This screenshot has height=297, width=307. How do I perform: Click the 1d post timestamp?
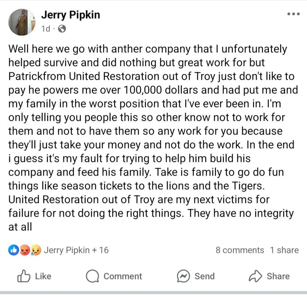coord(45,29)
